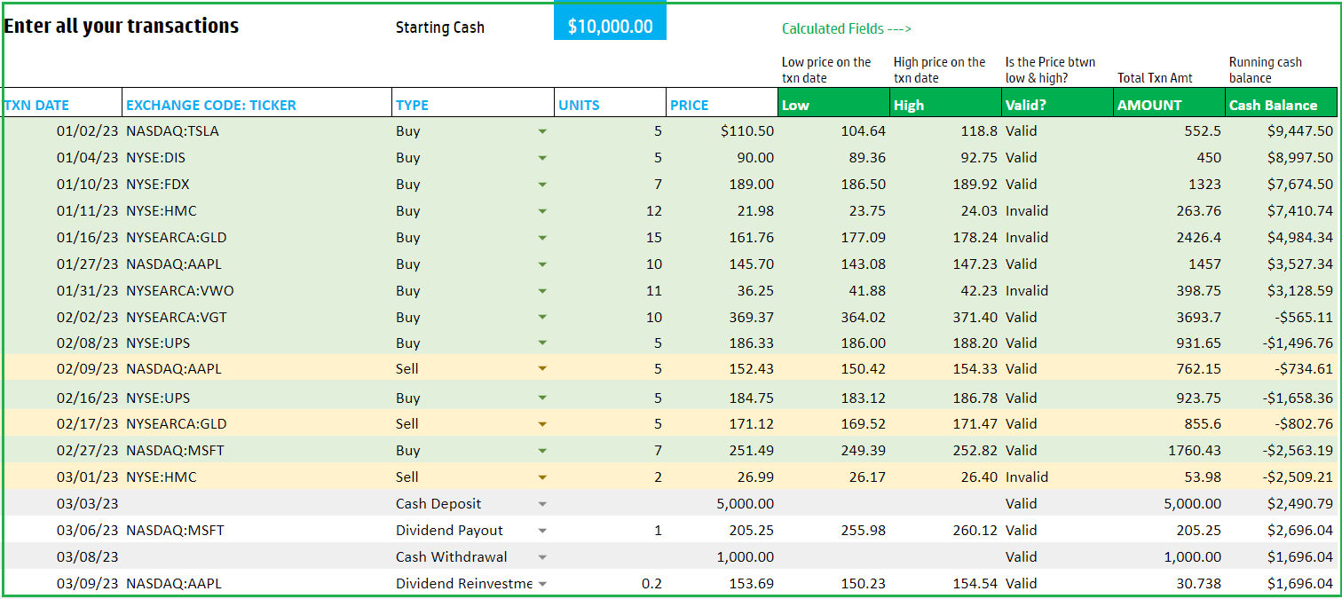Screen dimensions: 1342x599
Task: Open Type dropdown for Cash Withdrawal row
Action: (542, 557)
